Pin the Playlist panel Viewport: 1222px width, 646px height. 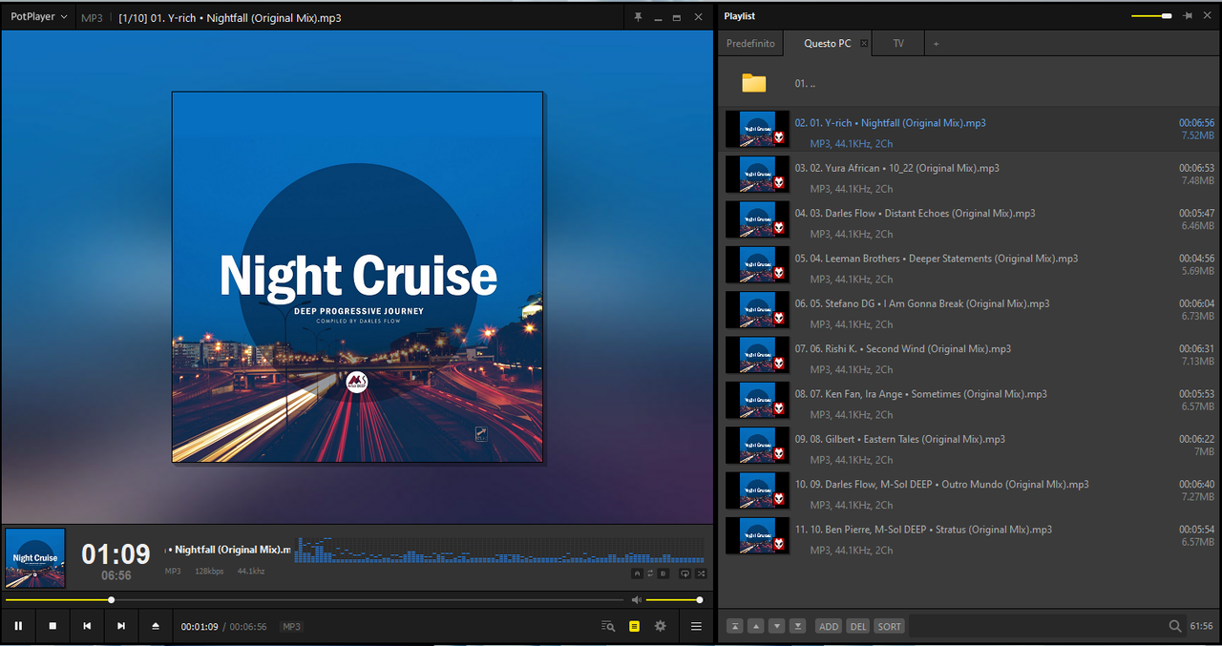[1188, 16]
